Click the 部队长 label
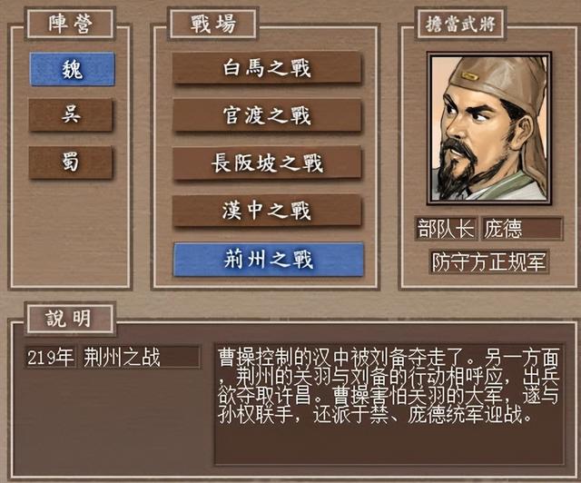 [446, 229]
